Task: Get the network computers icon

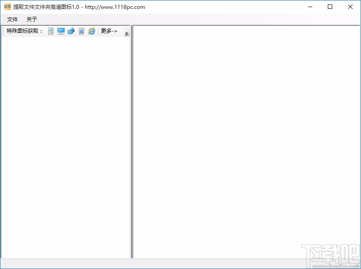Action: coord(71,31)
